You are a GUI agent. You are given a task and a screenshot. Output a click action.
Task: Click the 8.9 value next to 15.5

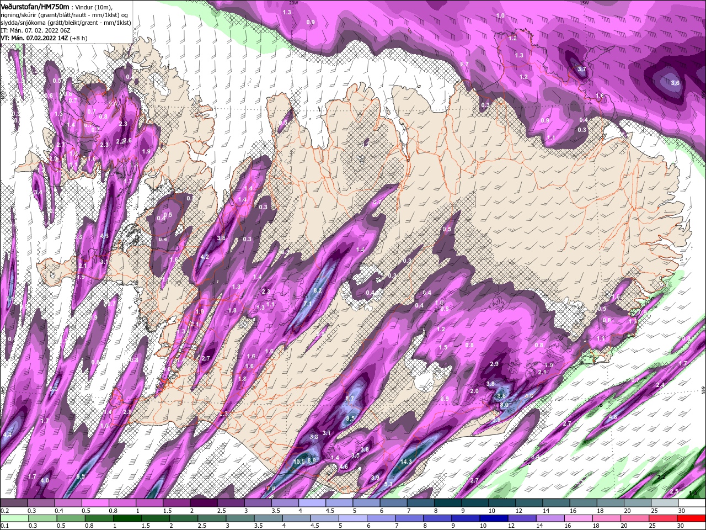[312, 460]
